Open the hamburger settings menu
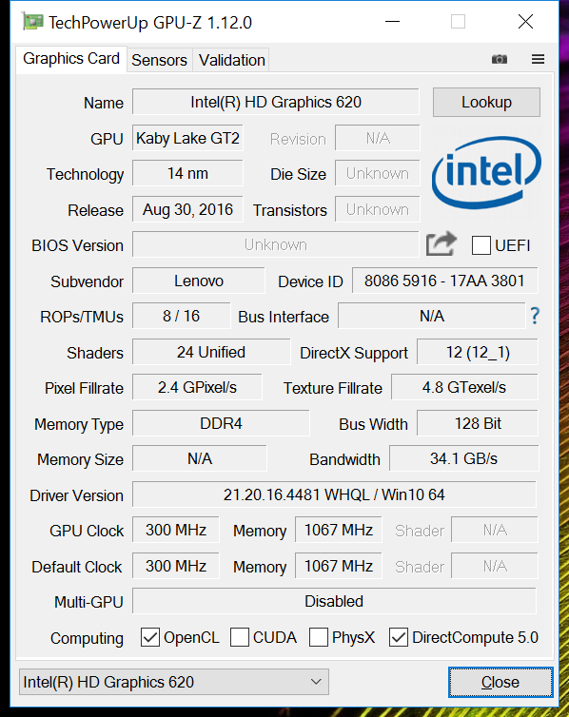The height and width of the screenshot is (717, 569). point(538,59)
